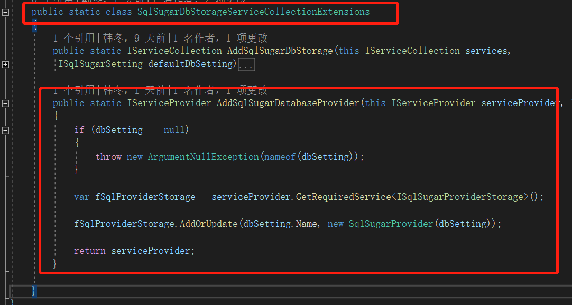Viewport: 572px width, 305px height.
Task: Click serviceProvider in the return statement
Action: click(x=151, y=251)
